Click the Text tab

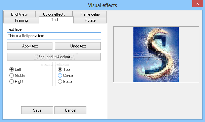56,20
